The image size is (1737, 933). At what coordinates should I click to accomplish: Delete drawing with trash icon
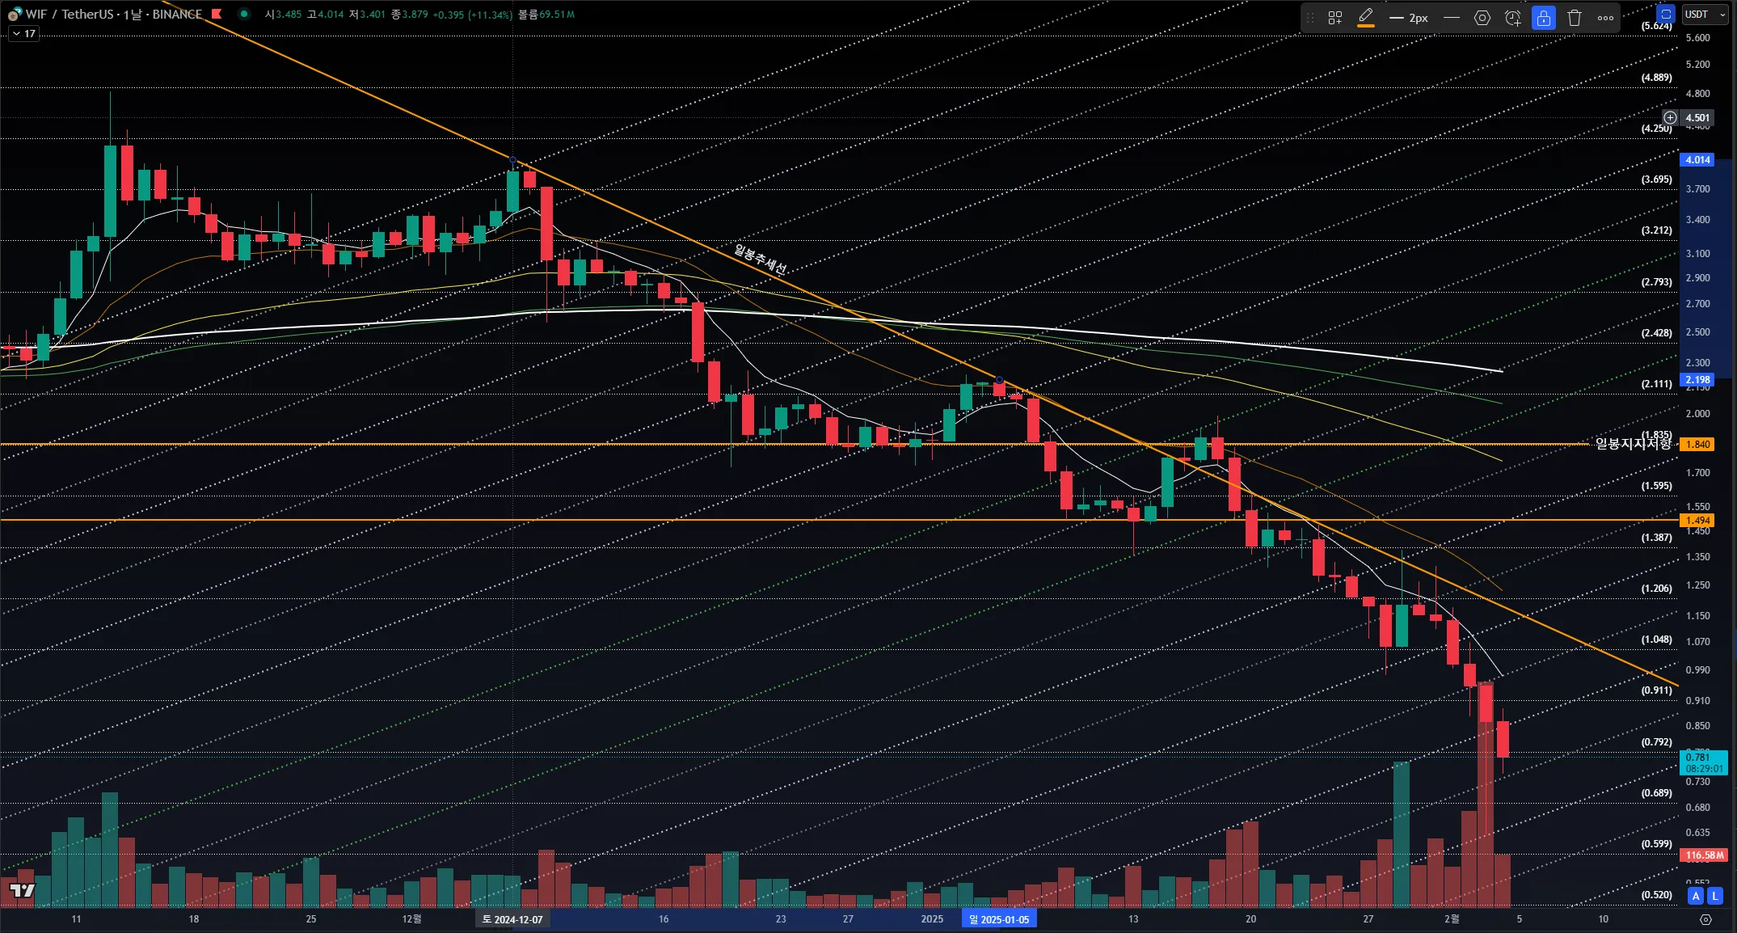coord(1574,18)
